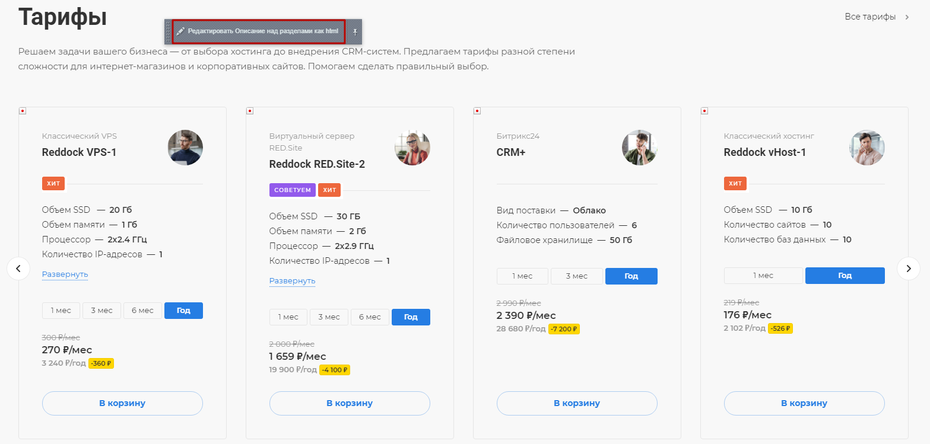Click the -4 100 ₽ discount badge
This screenshot has height=444, width=930.
tap(335, 370)
